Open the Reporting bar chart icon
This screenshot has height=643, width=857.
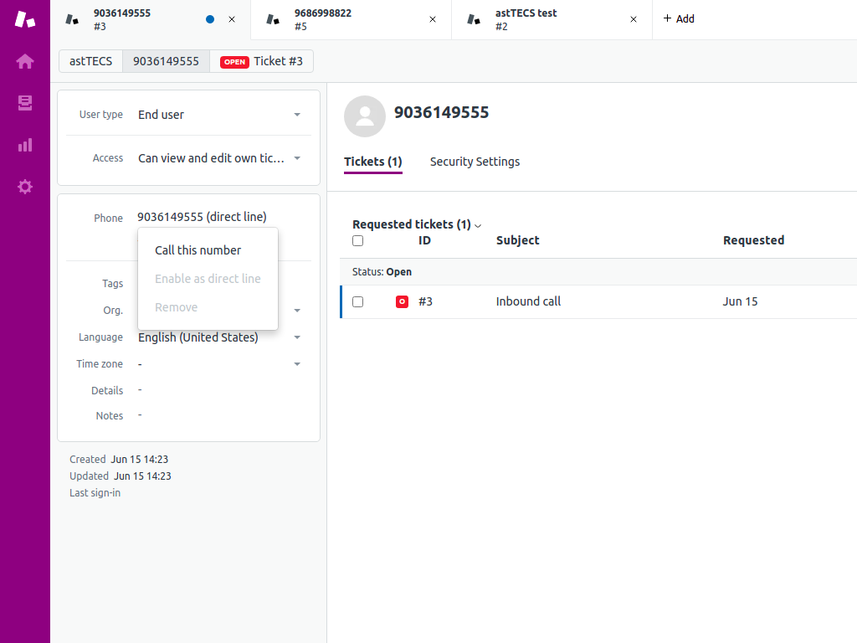(25, 145)
